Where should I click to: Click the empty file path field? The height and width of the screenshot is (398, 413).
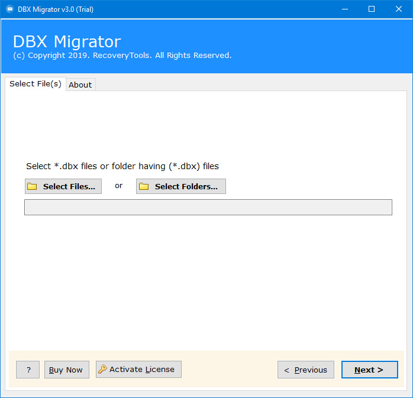click(208, 207)
